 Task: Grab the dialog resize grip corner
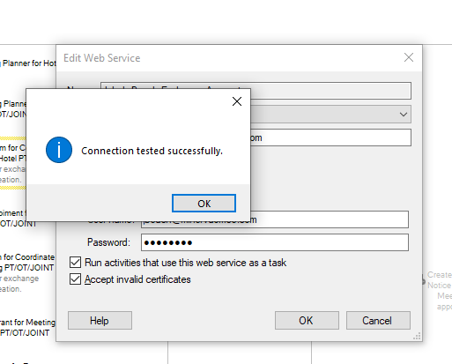(x=417, y=336)
